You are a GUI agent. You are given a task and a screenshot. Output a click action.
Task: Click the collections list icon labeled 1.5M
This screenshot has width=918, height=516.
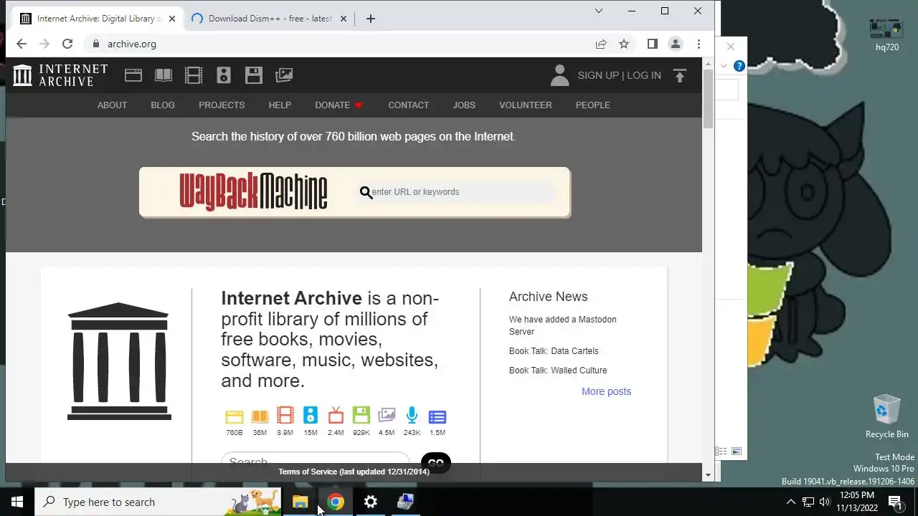437,416
